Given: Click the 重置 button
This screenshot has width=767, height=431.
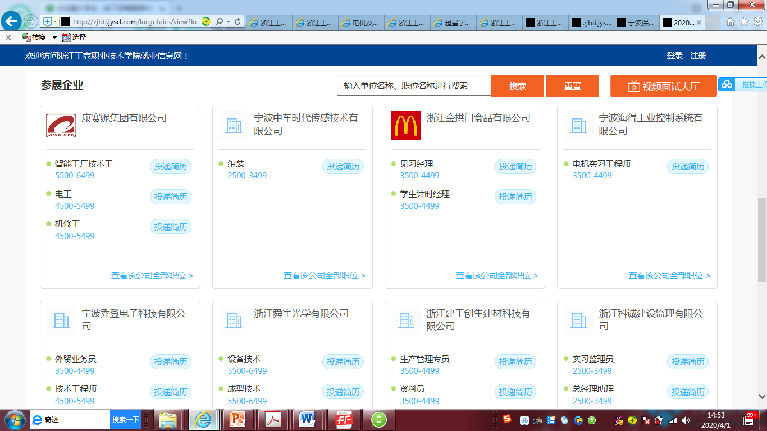Looking at the screenshot, I should pos(572,86).
